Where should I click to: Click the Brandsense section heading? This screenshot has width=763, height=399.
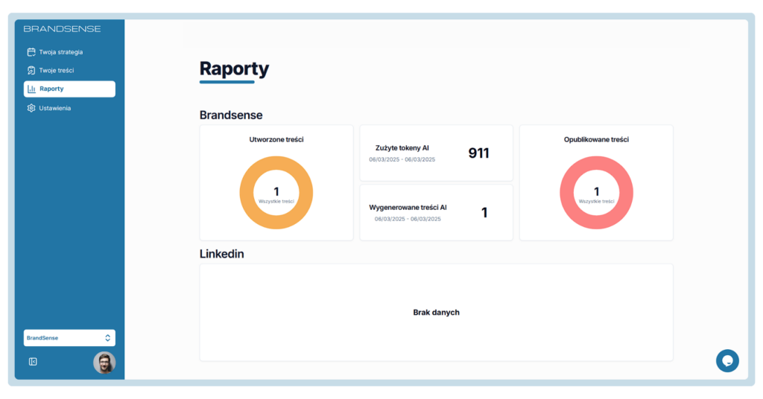[x=231, y=115]
